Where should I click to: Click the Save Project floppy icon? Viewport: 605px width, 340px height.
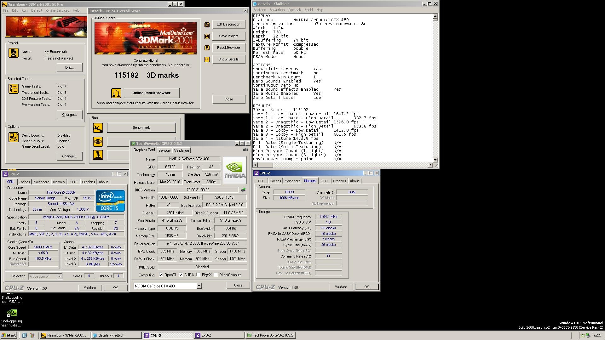(207, 37)
